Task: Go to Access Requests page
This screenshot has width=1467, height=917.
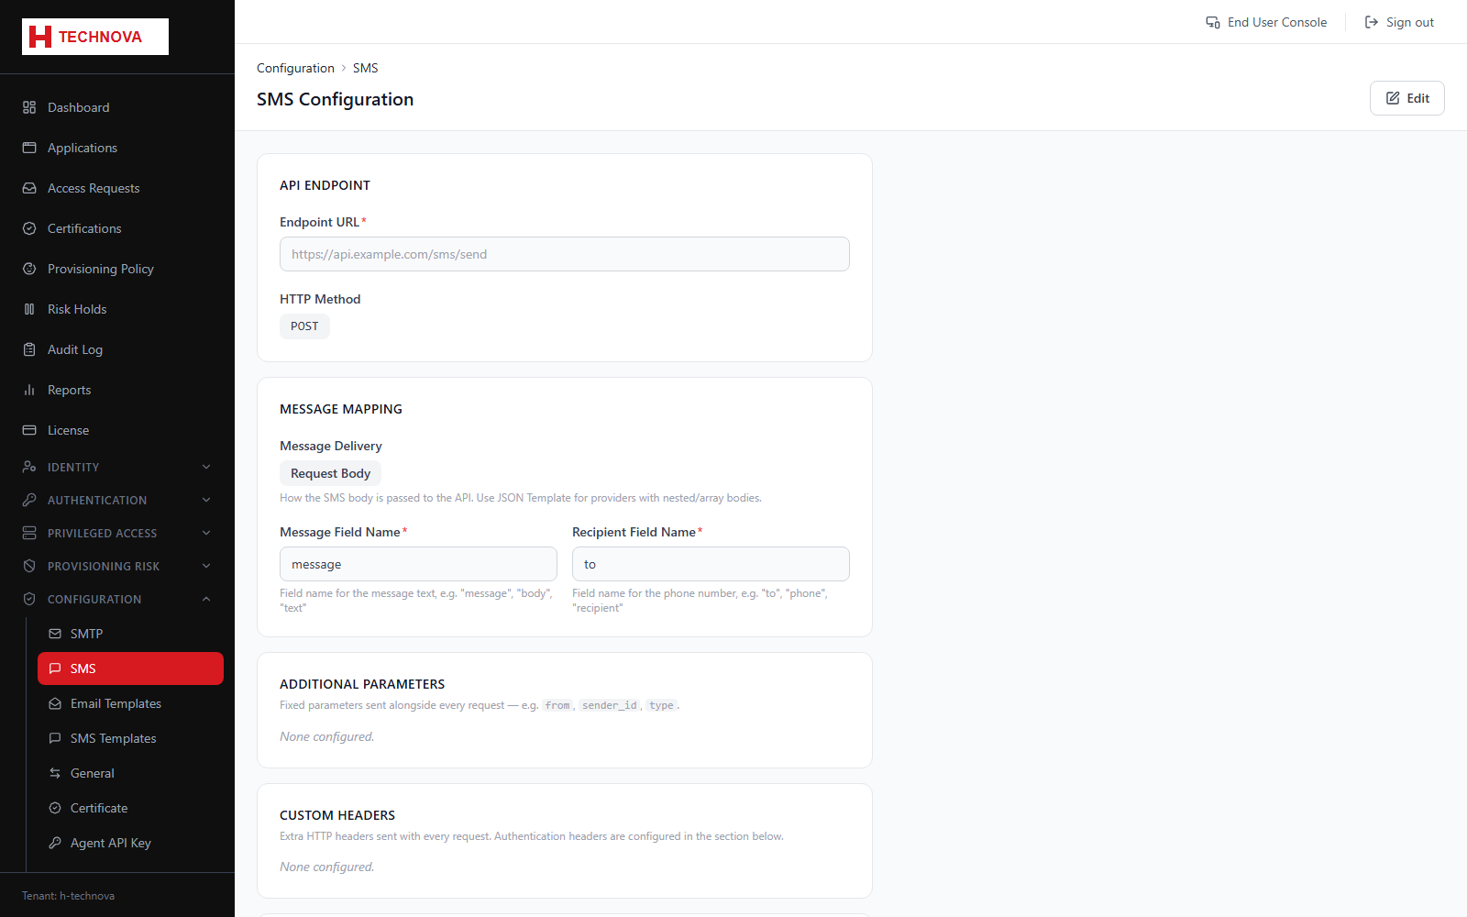Action: click(117, 188)
